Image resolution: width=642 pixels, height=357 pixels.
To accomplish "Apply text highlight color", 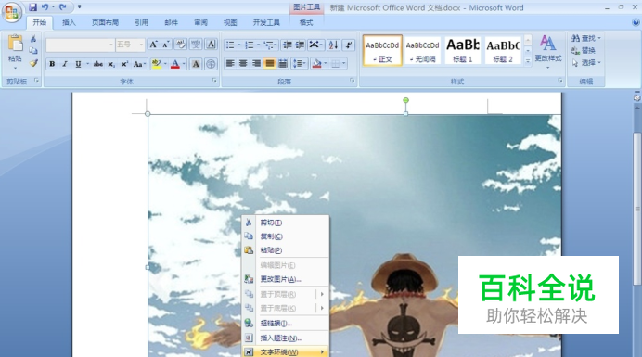I will [x=157, y=64].
